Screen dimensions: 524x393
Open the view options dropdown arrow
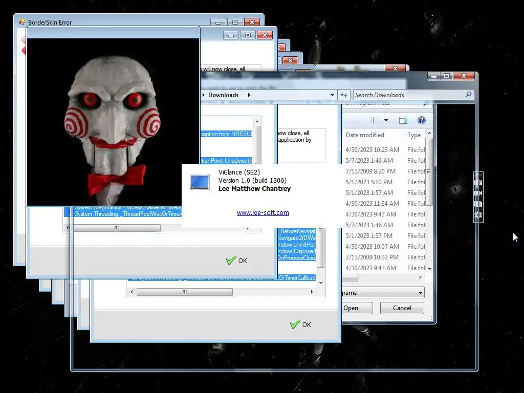(386, 120)
